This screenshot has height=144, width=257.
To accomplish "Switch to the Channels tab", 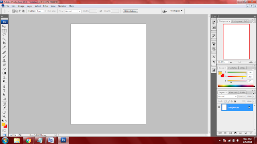I will point(233,92).
